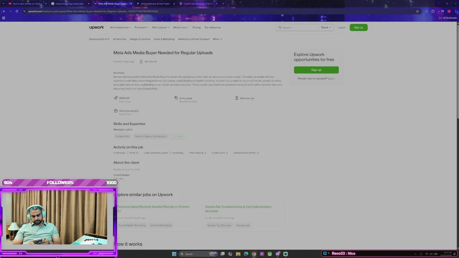
Task: Click the Internet Marketing tag
Action: coord(161,225)
